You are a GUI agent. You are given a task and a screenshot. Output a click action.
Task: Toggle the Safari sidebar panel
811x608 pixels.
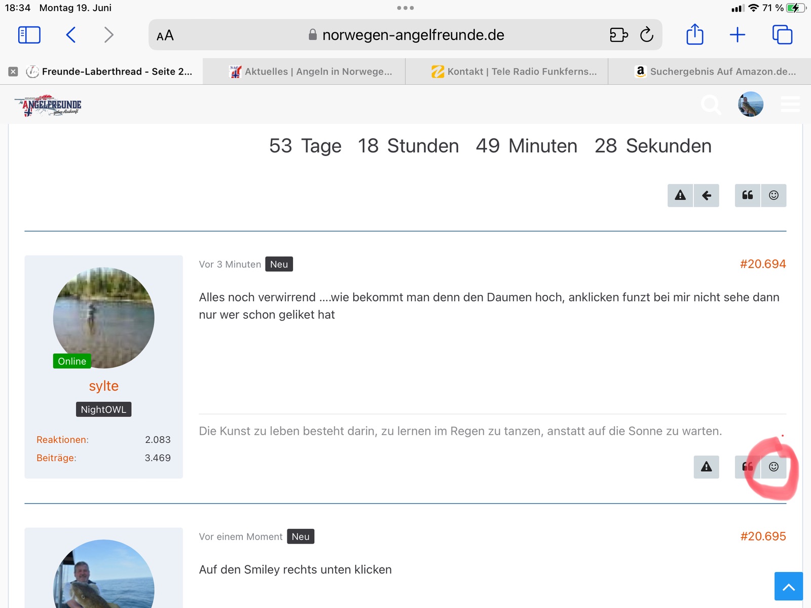[x=29, y=35]
